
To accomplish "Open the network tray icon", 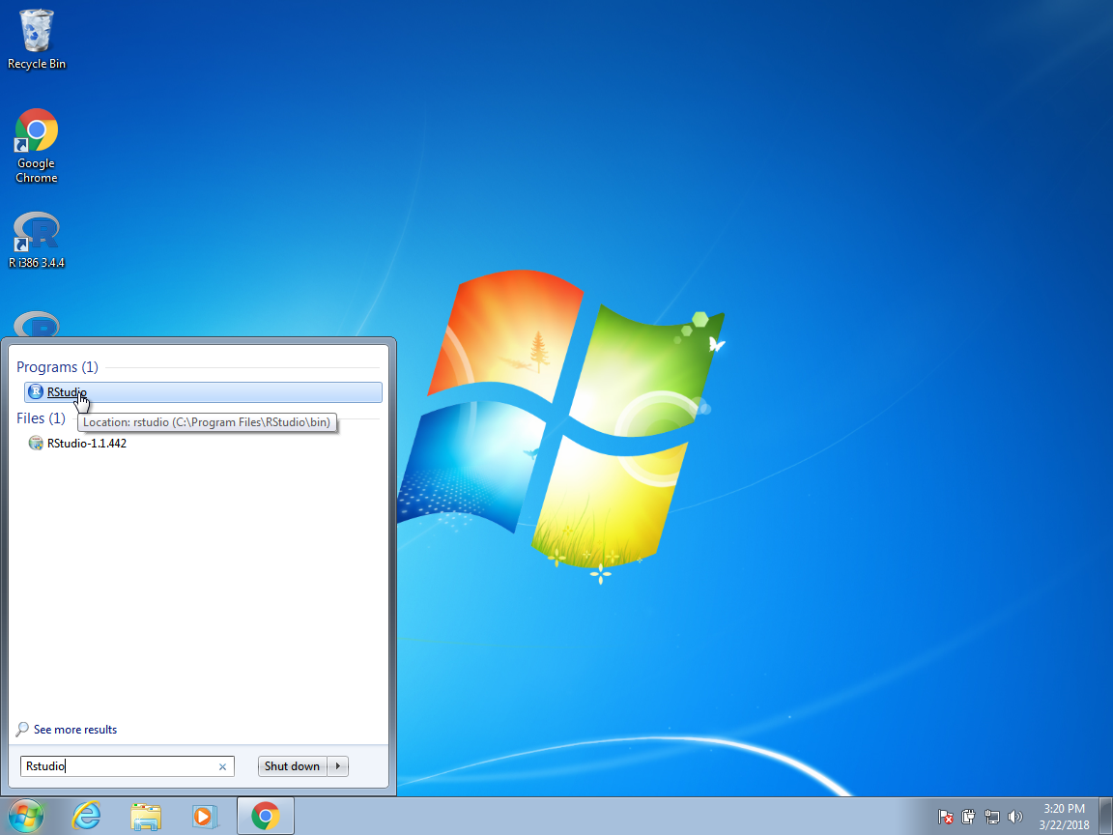I will coord(992,818).
